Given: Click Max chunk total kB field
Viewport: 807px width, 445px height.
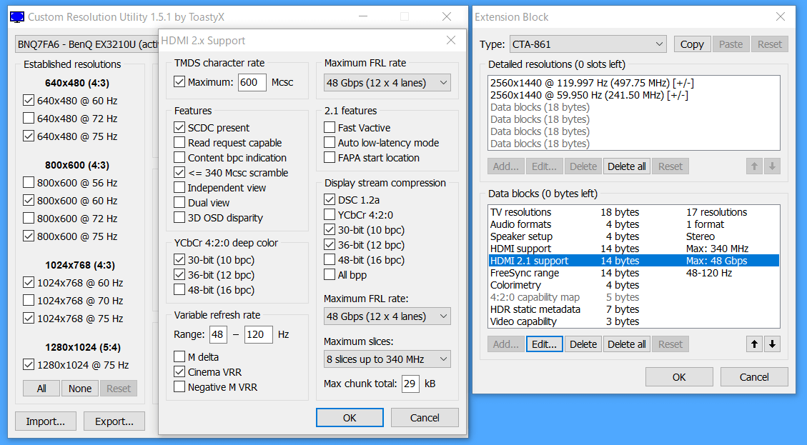Looking at the screenshot, I should [x=410, y=384].
